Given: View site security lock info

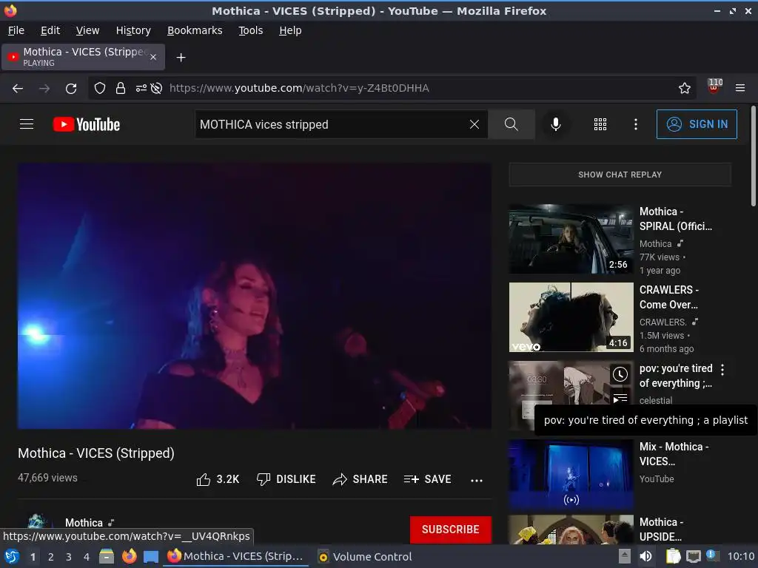Looking at the screenshot, I should tap(121, 89).
